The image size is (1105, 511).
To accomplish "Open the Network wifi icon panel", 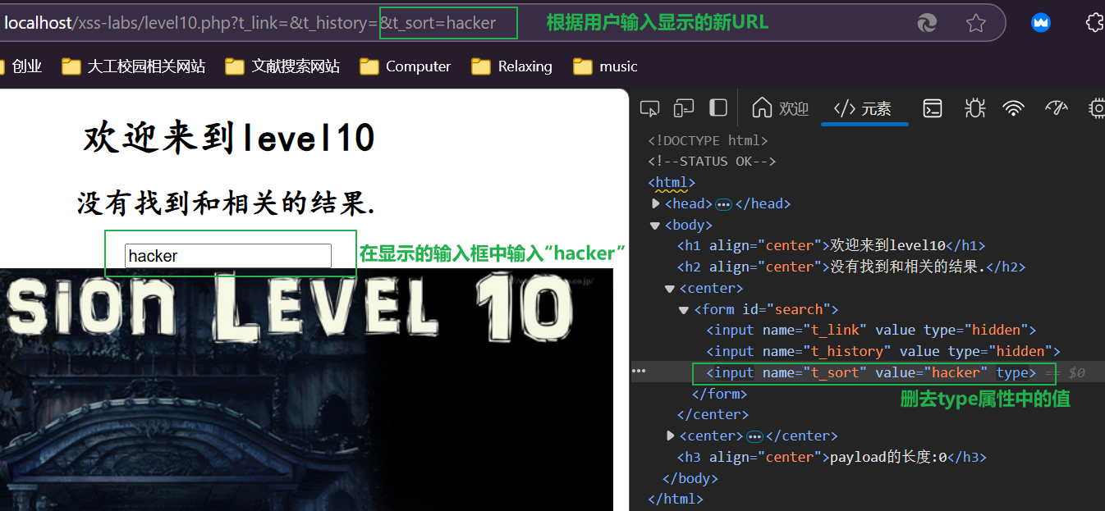I will (1015, 108).
